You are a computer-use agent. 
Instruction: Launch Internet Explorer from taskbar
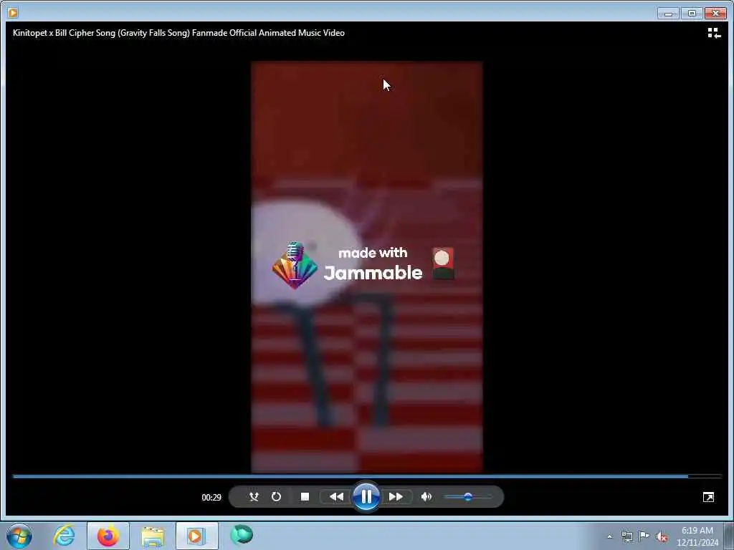point(64,536)
